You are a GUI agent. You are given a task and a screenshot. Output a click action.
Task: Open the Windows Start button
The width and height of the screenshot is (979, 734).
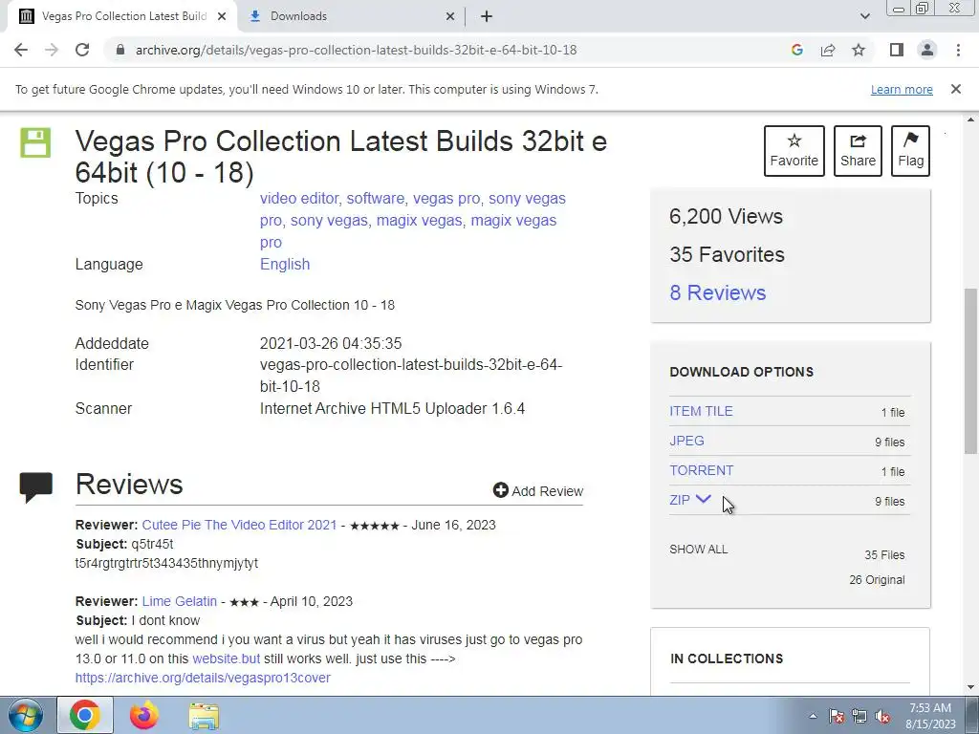tap(26, 715)
